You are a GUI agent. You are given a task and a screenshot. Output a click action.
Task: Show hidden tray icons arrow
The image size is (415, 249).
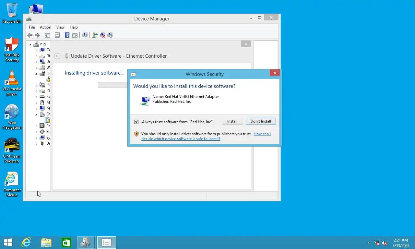tap(369, 243)
